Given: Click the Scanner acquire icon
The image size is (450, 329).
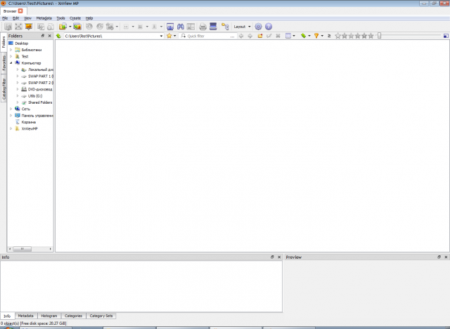Looking at the screenshot, I should [x=213, y=27].
